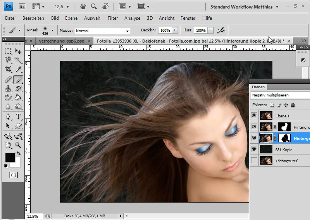The width and height of the screenshot is (310, 220).
Task: Select the Move tool
Action: pyautogui.click(x=18, y=51)
